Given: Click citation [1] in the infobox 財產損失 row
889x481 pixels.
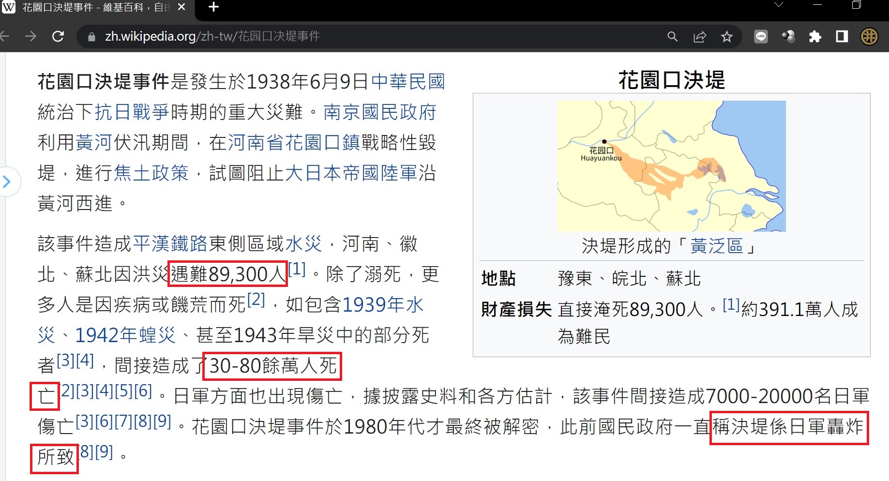Looking at the screenshot, I should (731, 304).
